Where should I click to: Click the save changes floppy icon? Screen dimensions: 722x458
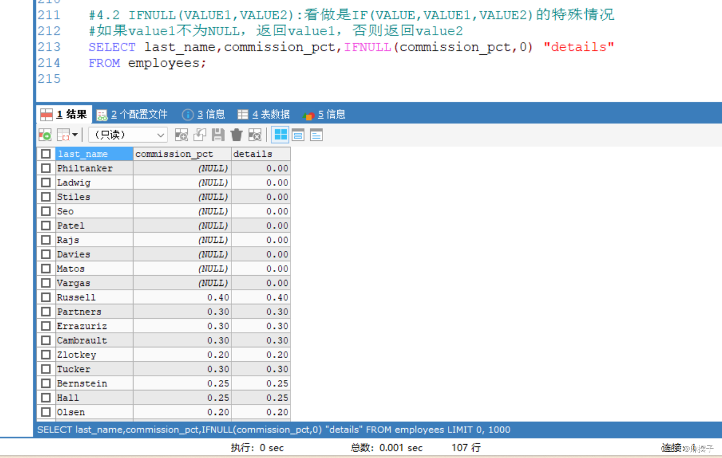[218, 135]
